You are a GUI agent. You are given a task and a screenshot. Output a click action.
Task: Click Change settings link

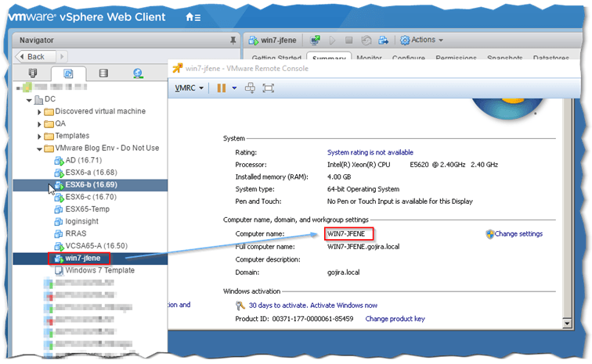coord(518,234)
